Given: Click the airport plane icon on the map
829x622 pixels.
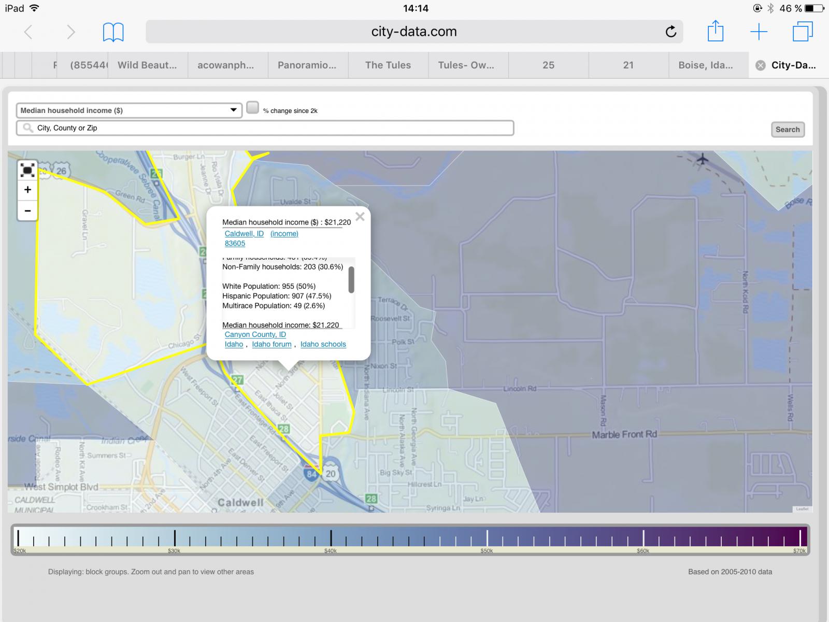Looking at the screenshot, I should (x=702, y=158).
